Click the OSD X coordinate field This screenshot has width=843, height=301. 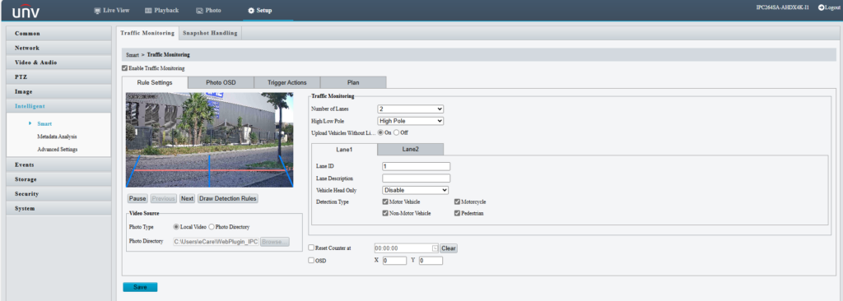point(394,261)
